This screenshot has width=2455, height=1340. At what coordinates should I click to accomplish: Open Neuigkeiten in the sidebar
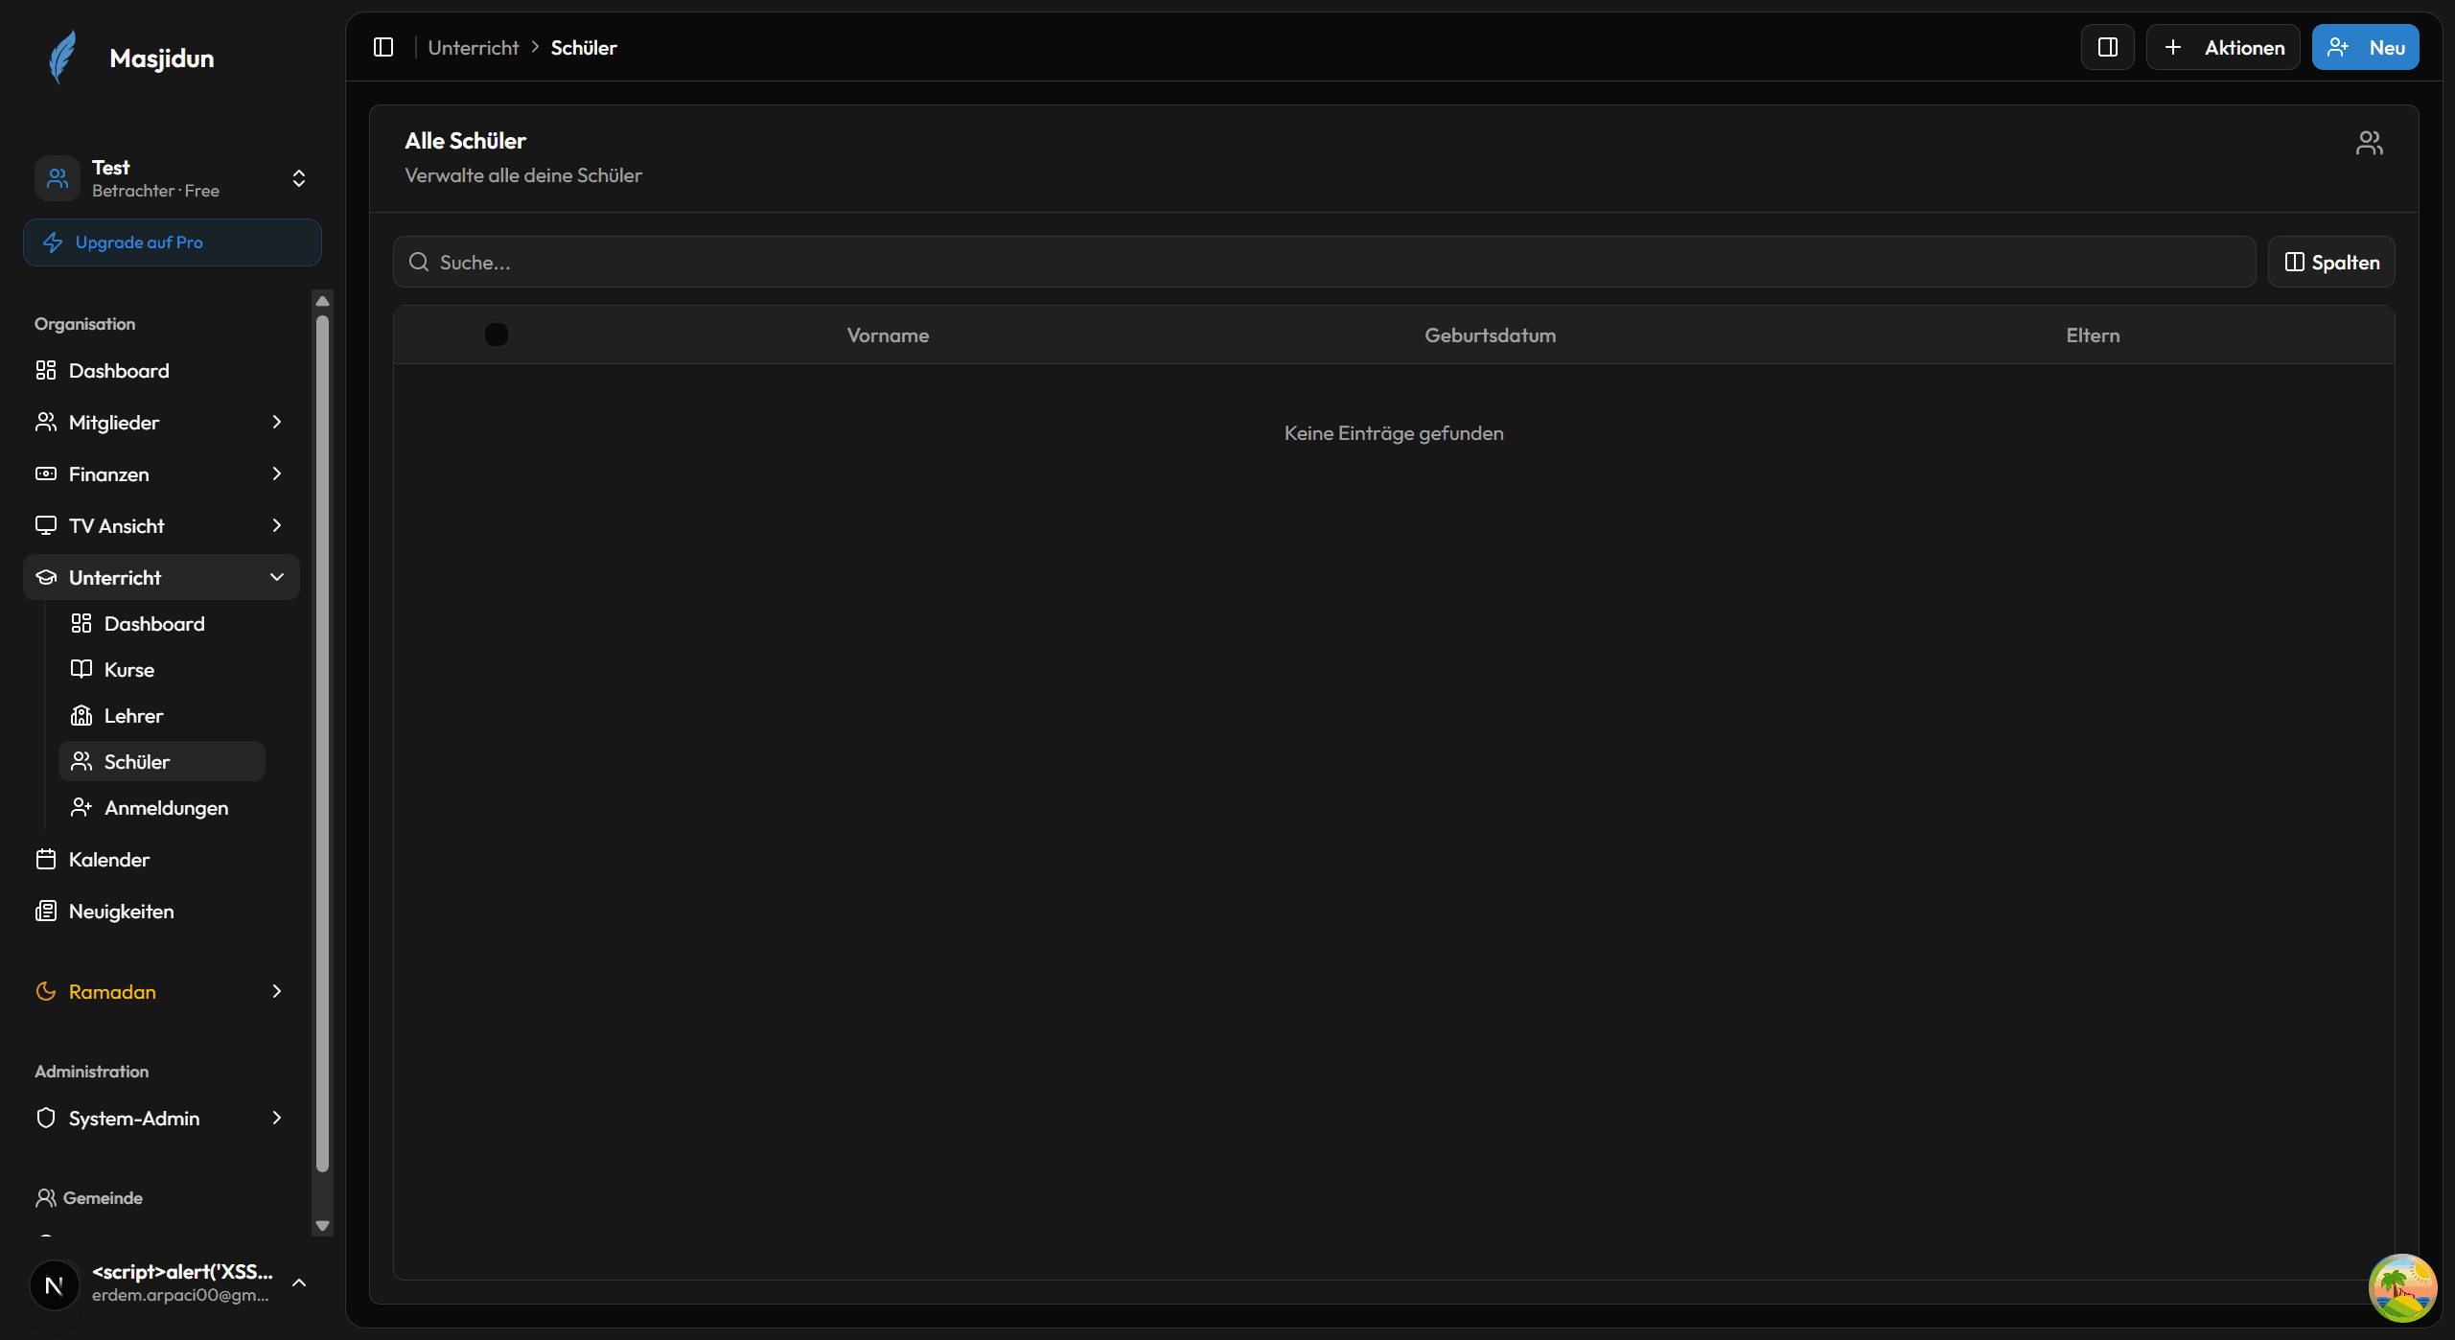[120, 911]
